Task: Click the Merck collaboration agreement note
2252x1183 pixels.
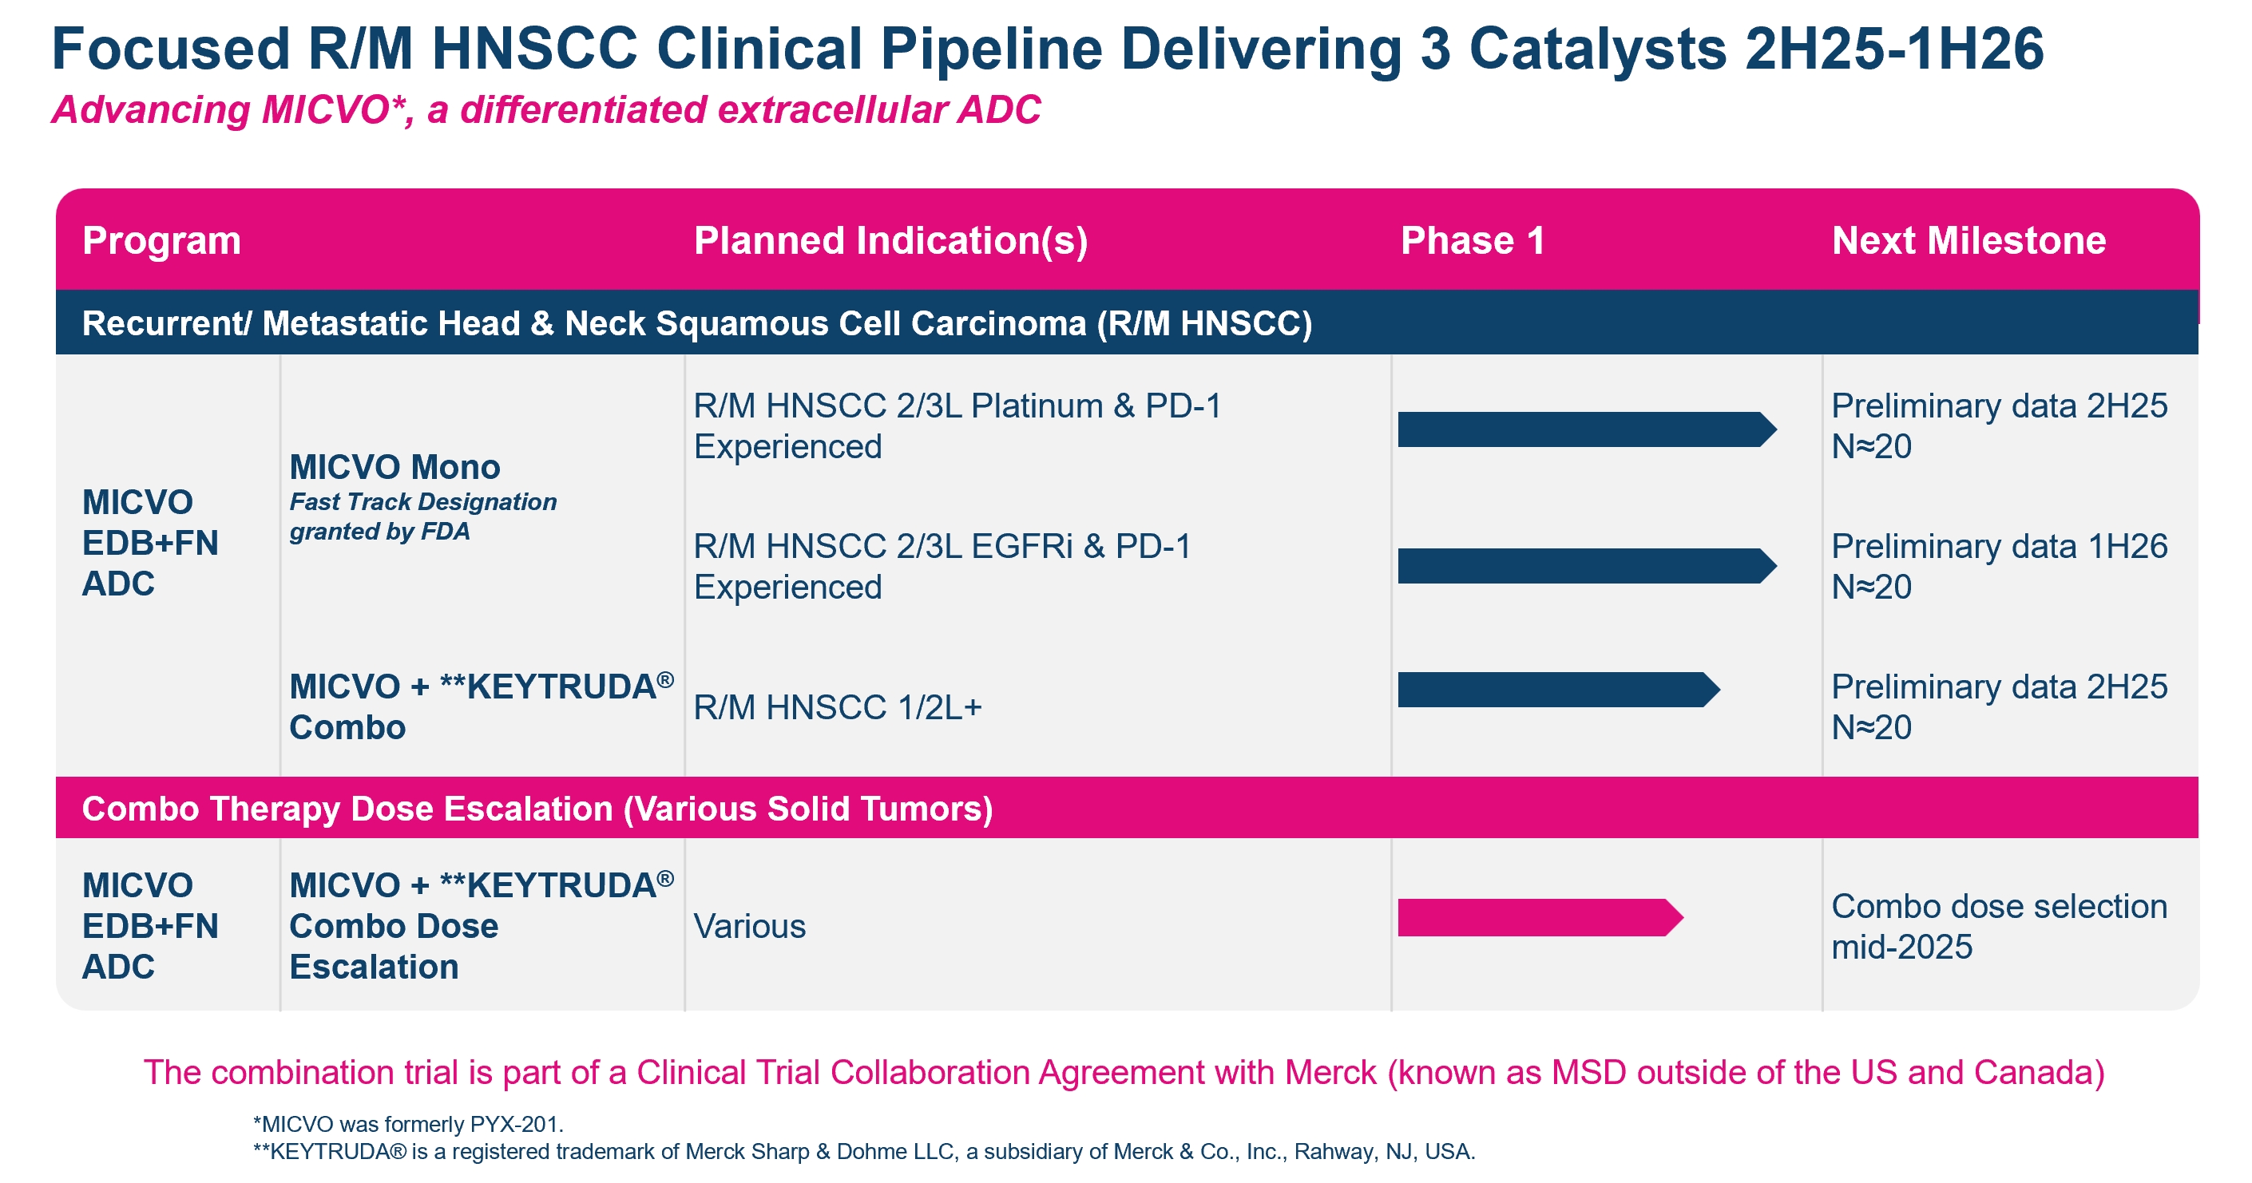Action: click(1124, 1072)
